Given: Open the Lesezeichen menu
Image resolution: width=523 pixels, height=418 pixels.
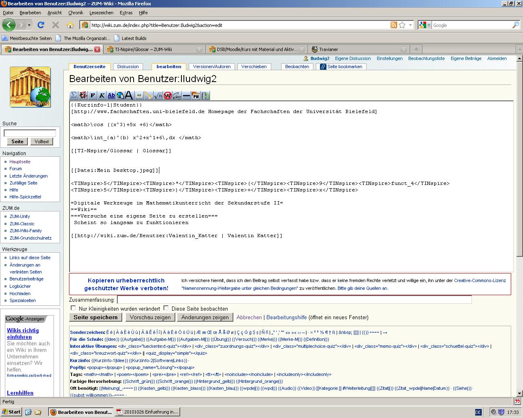Looking at the screenshot, I should coord(101,13).
